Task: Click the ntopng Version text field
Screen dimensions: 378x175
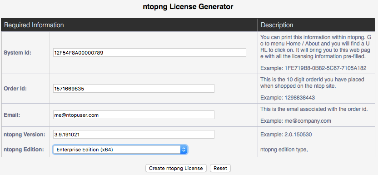Action: click(x=134, y=135)
